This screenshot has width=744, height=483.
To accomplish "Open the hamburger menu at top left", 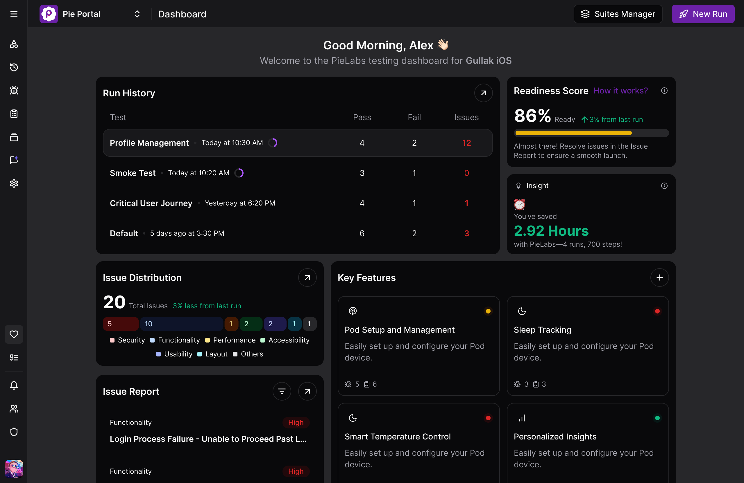I will (x=14, y=14).
